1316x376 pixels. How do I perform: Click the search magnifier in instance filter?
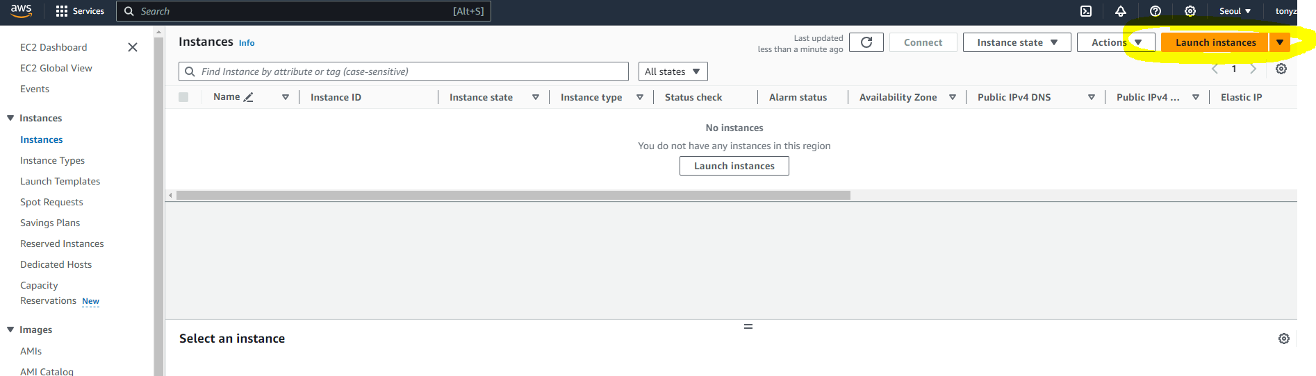point(190,71)
